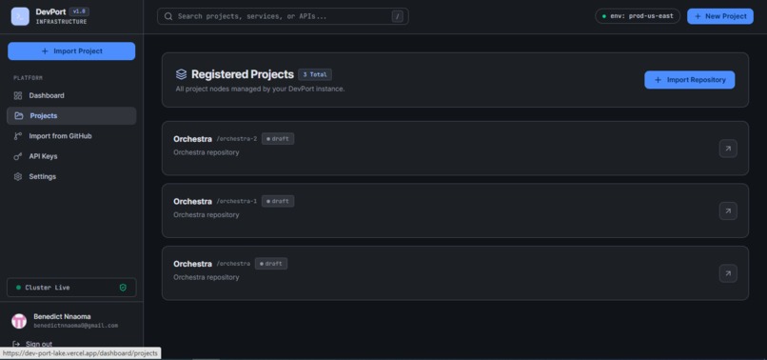Click the GitHub branch icon in sidebar

[18, 136]
